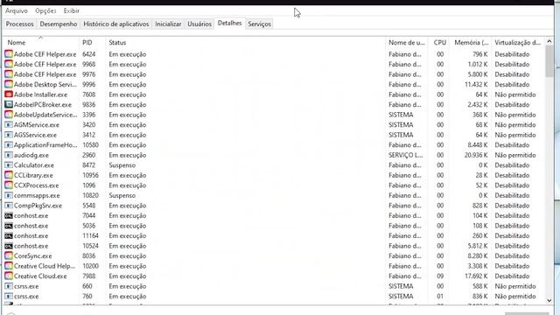This screenshot has height=315, width=560.
Task: Select the audiodg.exe process name
Action: tap(31, 155)
